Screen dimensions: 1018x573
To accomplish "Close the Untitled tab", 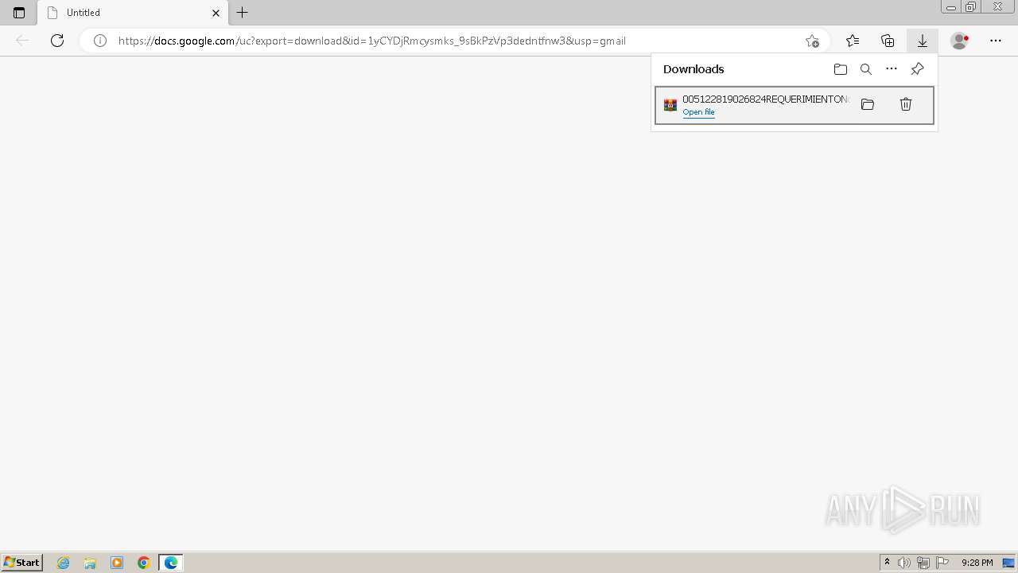I will [x=216, y=13].
